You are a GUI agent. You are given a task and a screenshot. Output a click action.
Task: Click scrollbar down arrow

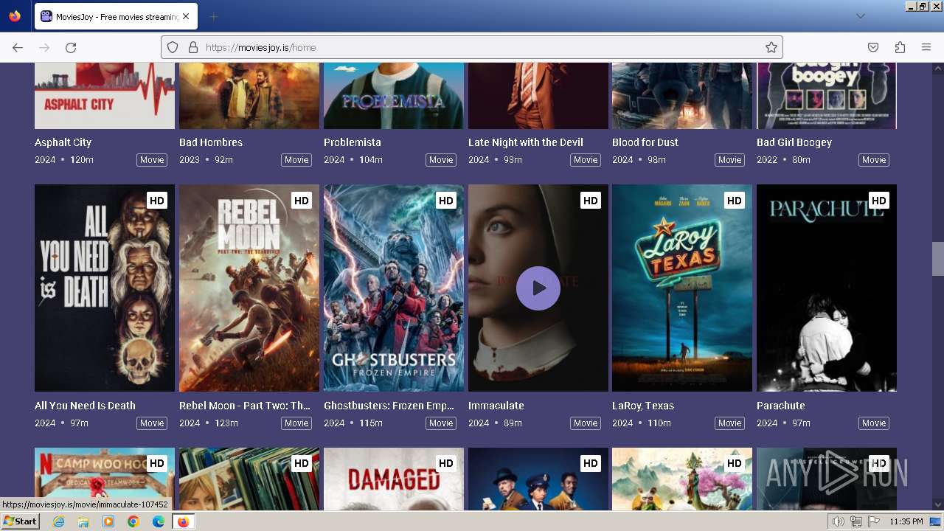pos(938,504)
